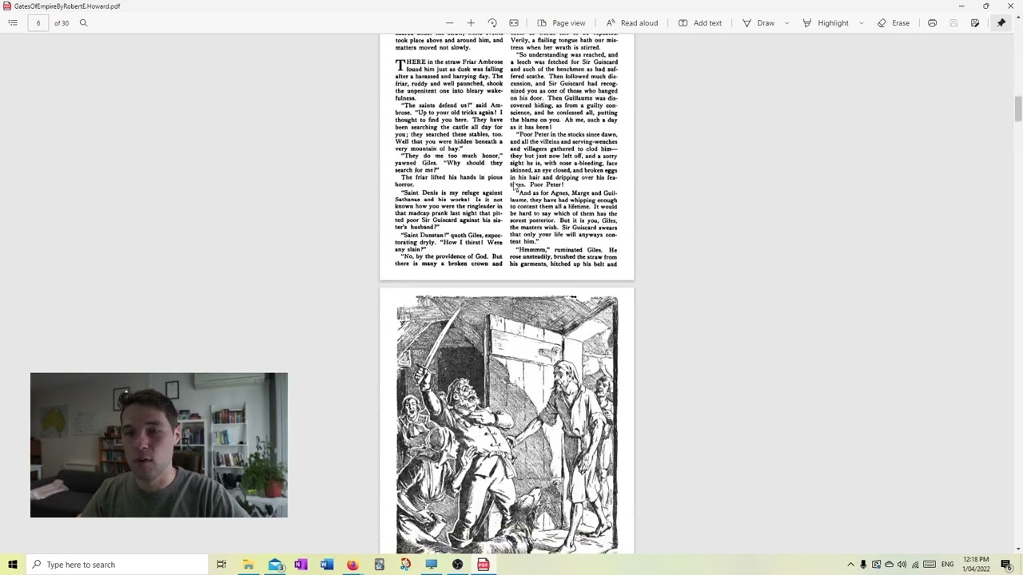Open the table of contents sidebar
The width and height of the screenshot is (1023, 575).
click(13, 22)
